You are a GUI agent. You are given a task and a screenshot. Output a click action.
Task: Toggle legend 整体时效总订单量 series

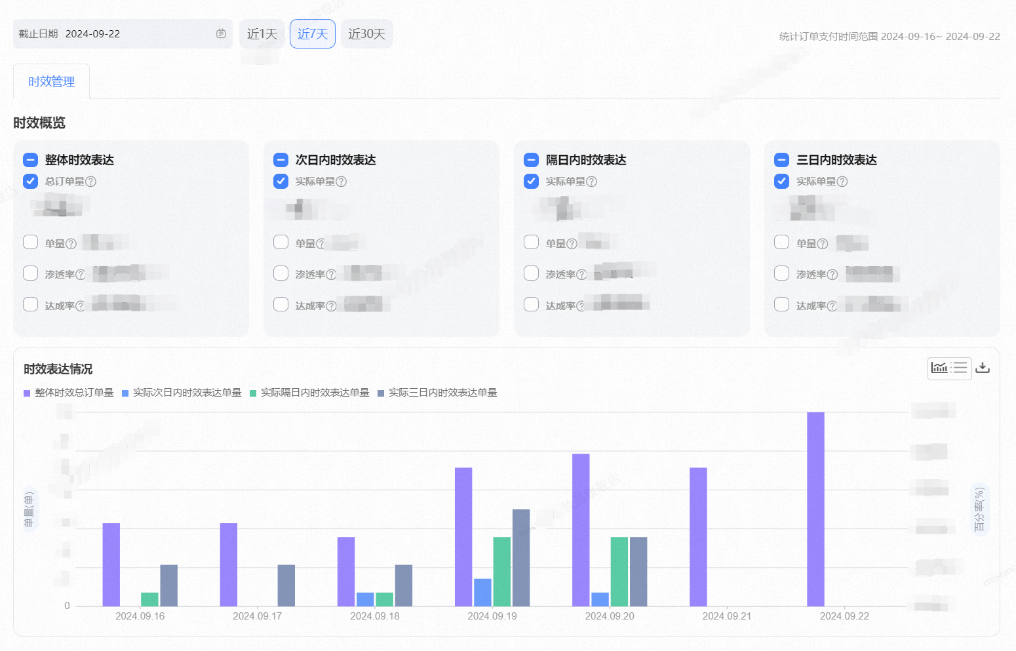69,393
